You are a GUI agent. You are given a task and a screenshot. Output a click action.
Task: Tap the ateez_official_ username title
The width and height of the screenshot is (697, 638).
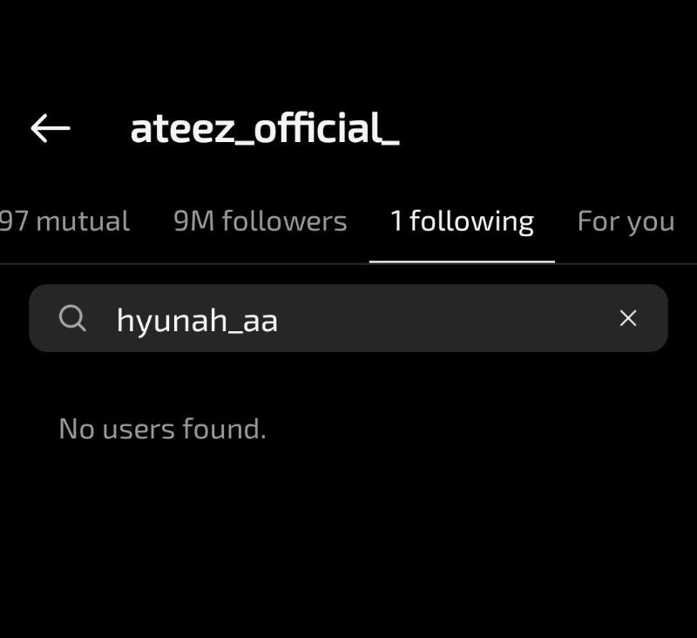click(x=265, y=129)
